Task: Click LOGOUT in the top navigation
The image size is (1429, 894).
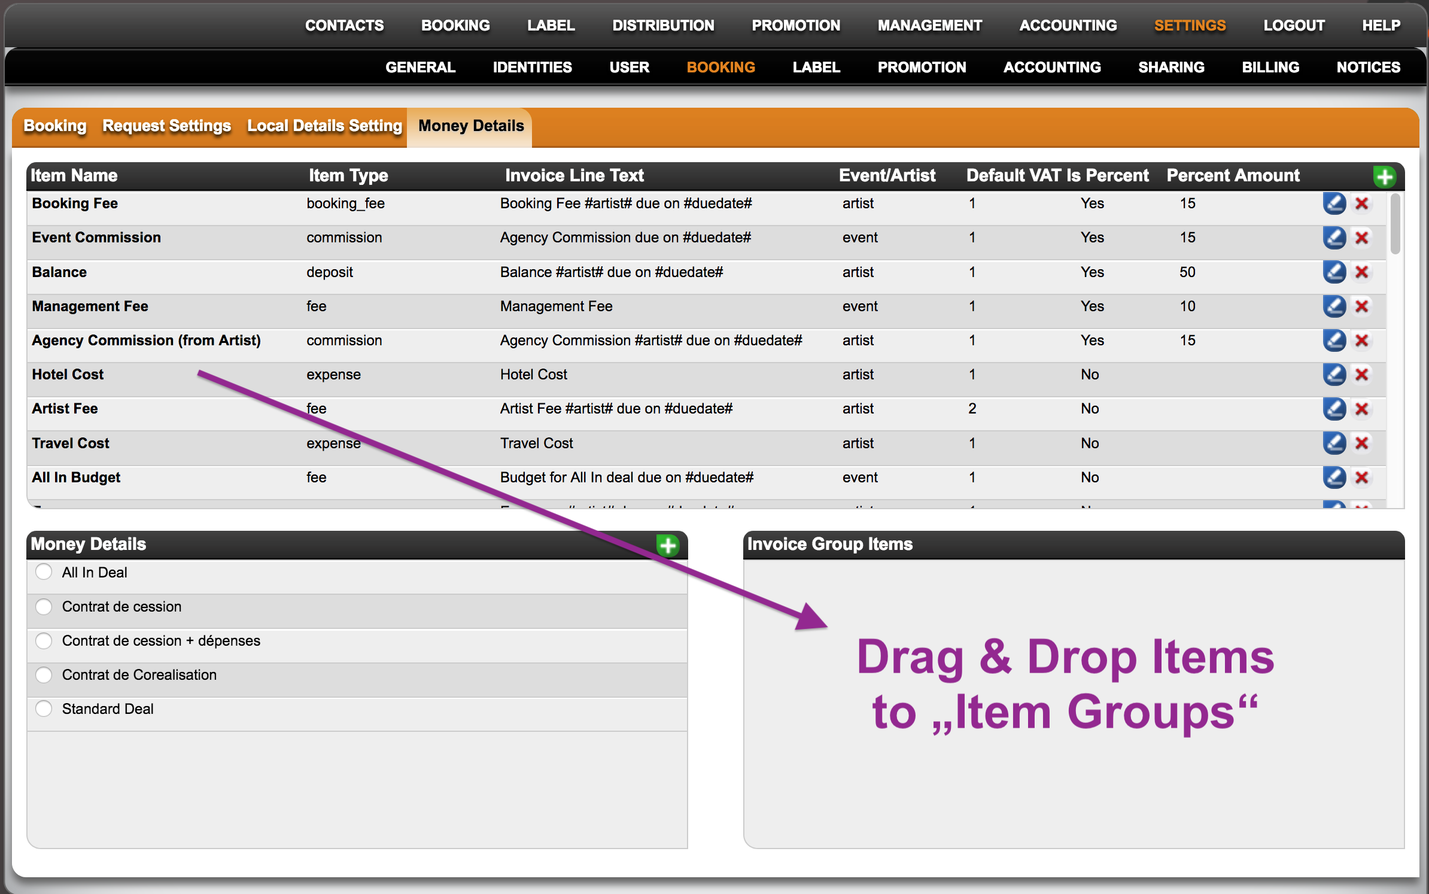Action: (x=1294, y=25)
